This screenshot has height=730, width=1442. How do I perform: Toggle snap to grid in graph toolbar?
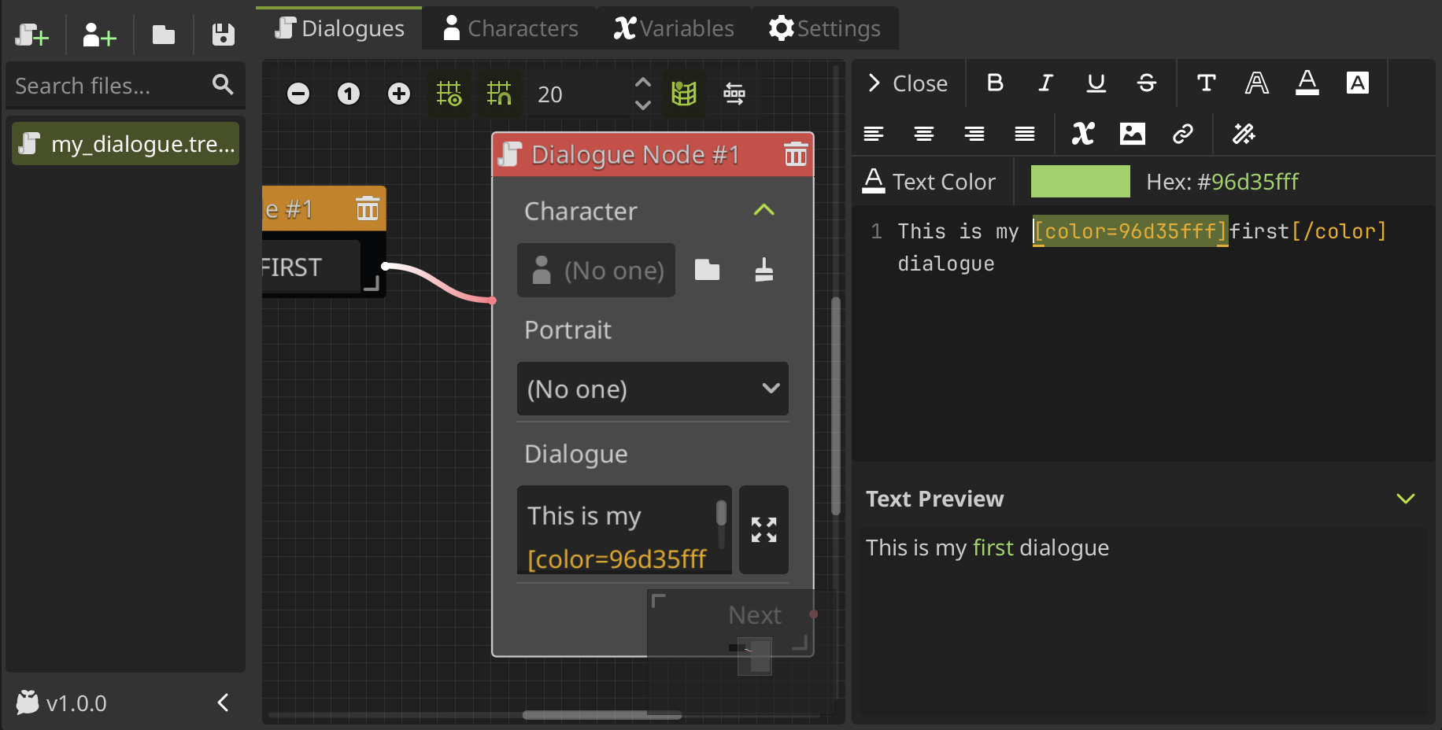point(499,94)
